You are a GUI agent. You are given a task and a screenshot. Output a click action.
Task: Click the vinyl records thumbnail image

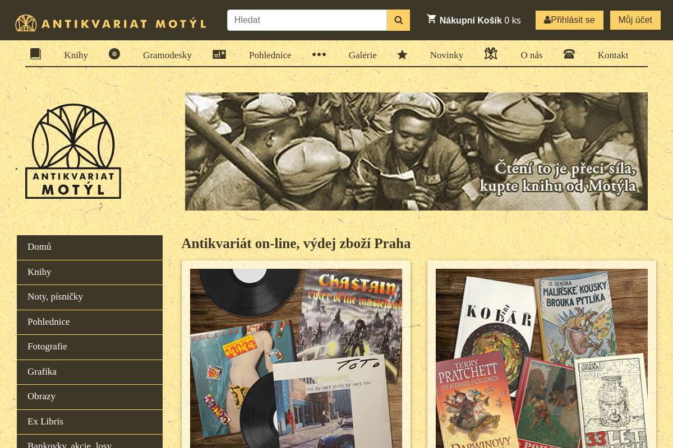pyautogui.click(x=296, y=358)
